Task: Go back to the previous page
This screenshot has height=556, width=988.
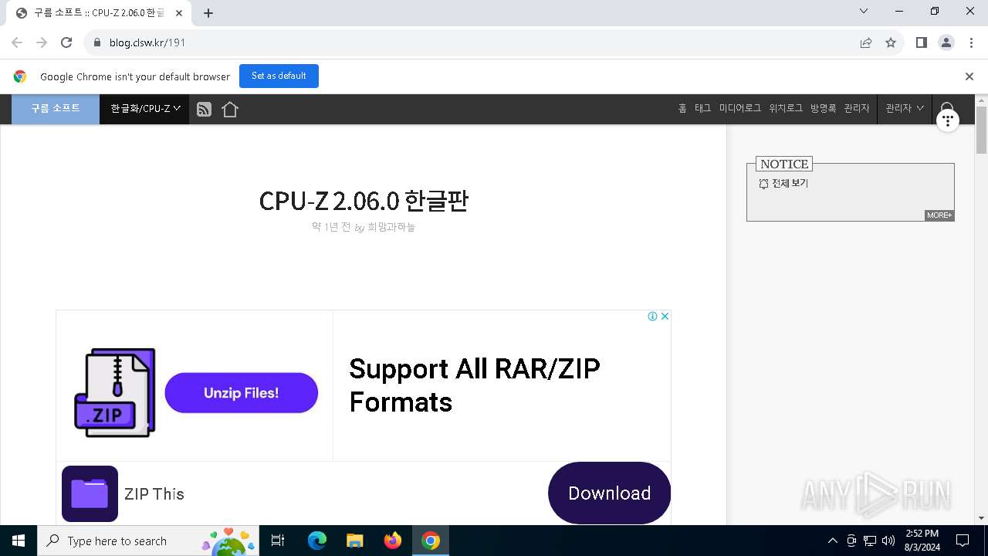Action: coord(17,42)
